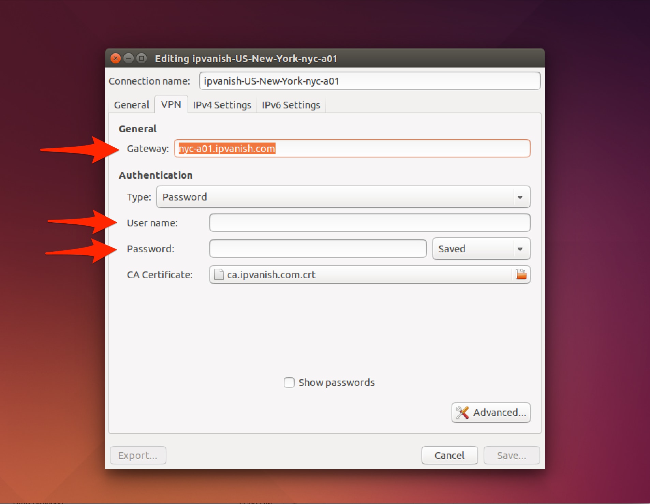650x504 pixels.
Task: Go to the IPv6 Settings tab
Action: pyautogui.click(x=291, y=105)
